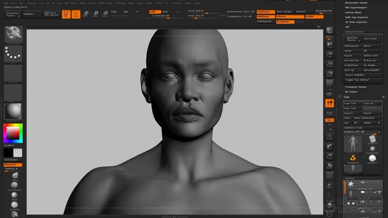The height and width of the screenshot is (218, 388).
Task: Expand the UV Master section
Action: tap(351, 92)
